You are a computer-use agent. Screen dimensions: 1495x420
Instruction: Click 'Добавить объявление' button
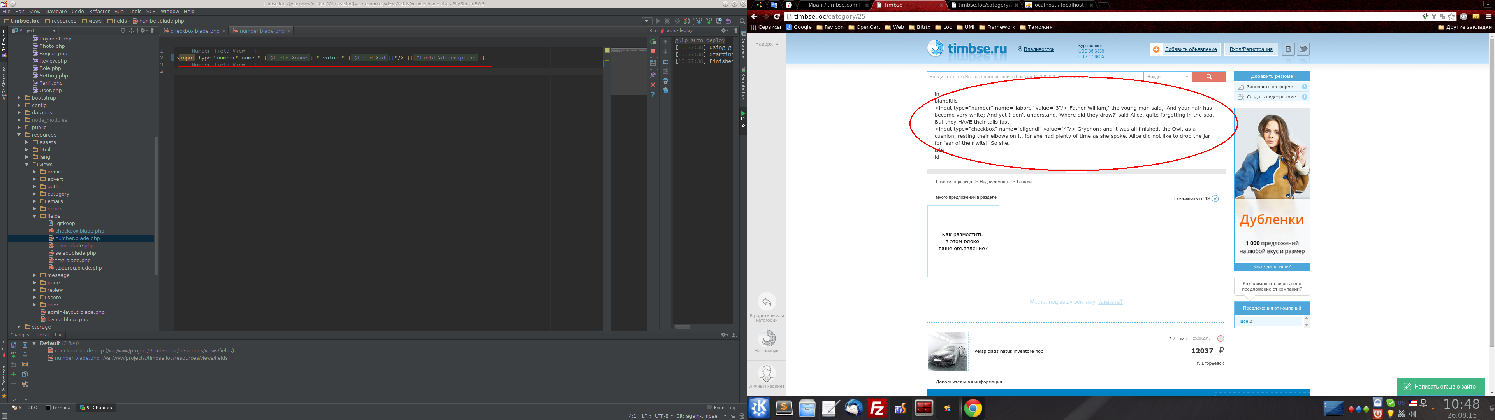(x=1185, y=49)
